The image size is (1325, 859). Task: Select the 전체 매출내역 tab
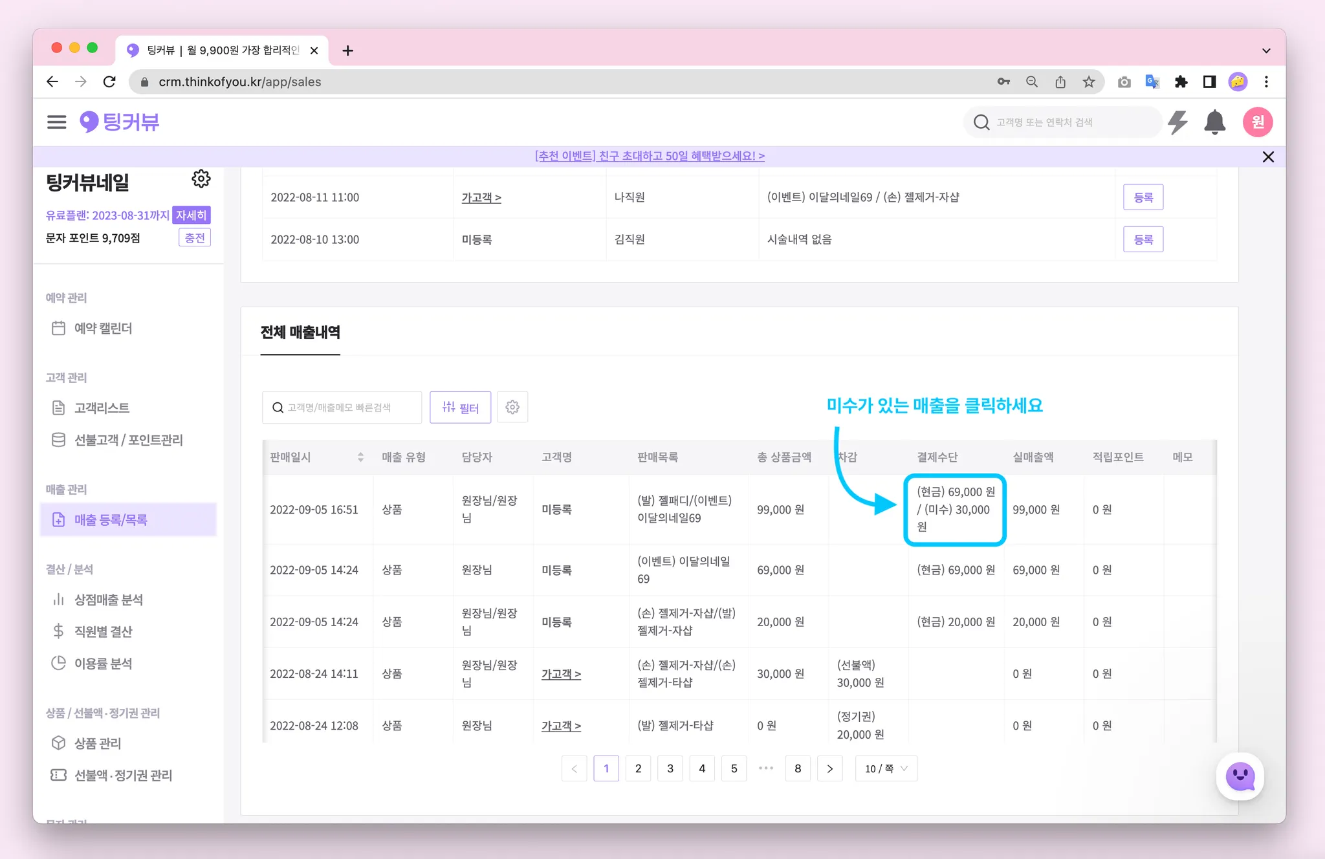click(x=300, y=332)
